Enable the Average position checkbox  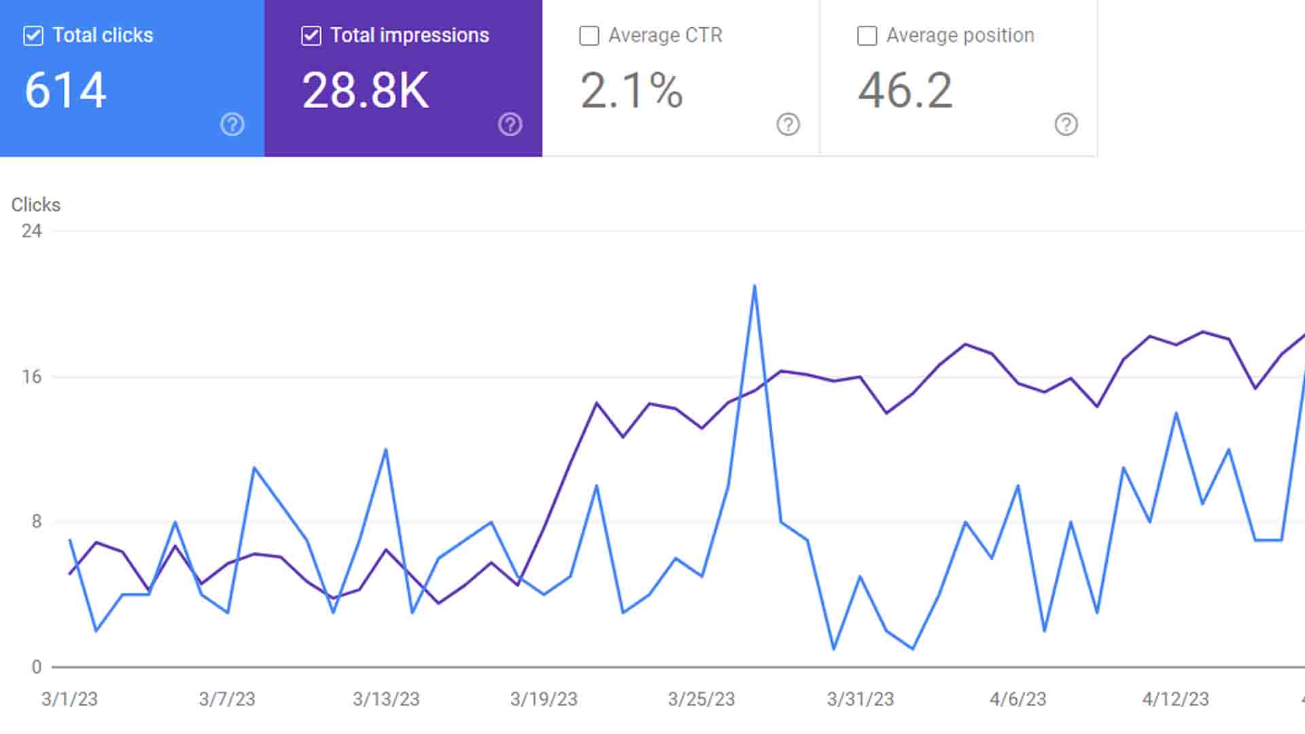click(x=867, y=35)
